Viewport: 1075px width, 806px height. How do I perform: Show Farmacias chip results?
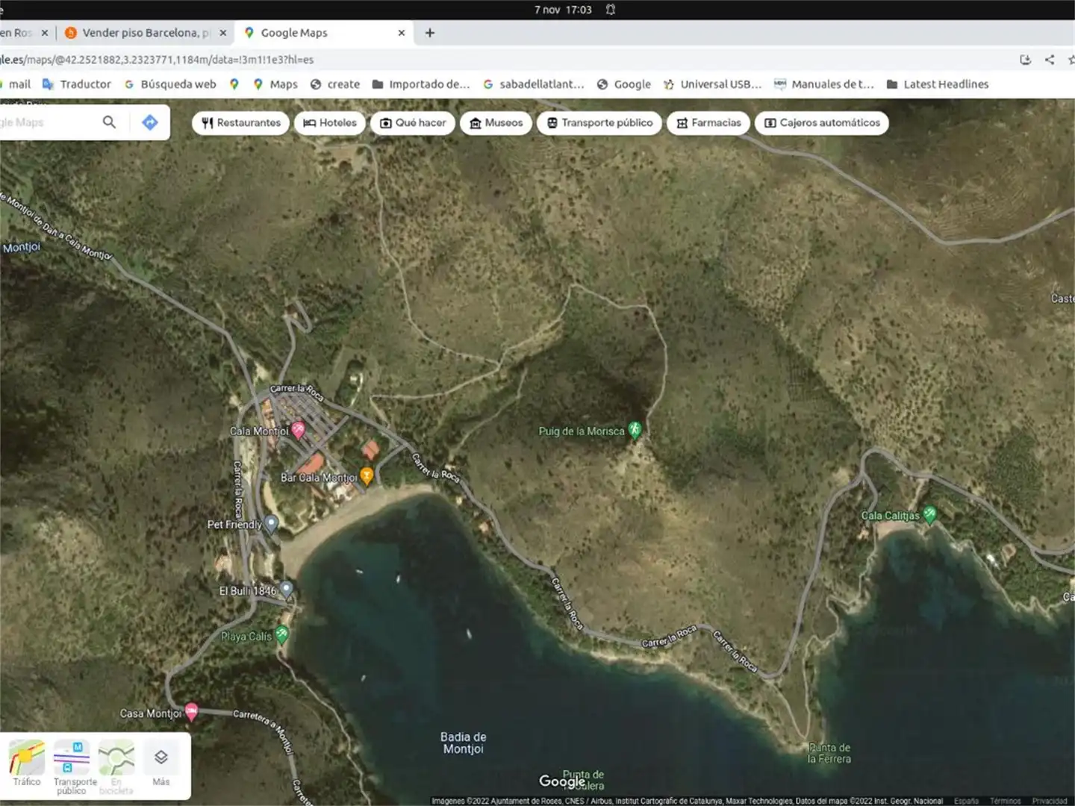[708, 122]
